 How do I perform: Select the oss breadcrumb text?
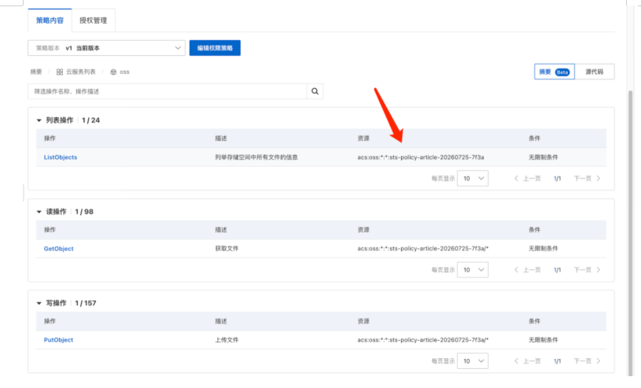pos(125,72)
